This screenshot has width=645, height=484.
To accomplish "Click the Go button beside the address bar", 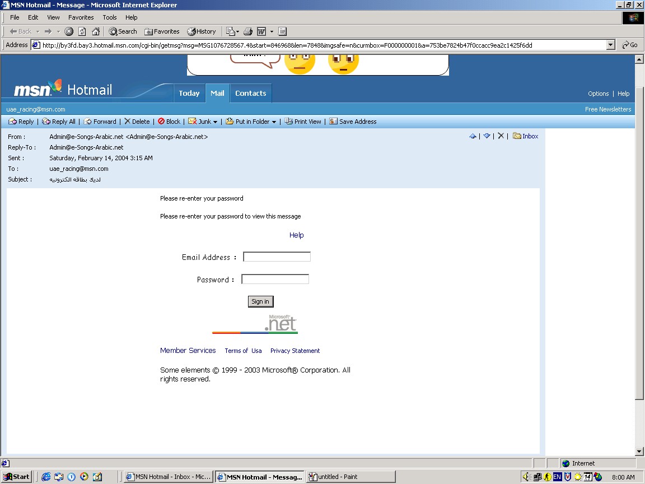I will point(630,45).
